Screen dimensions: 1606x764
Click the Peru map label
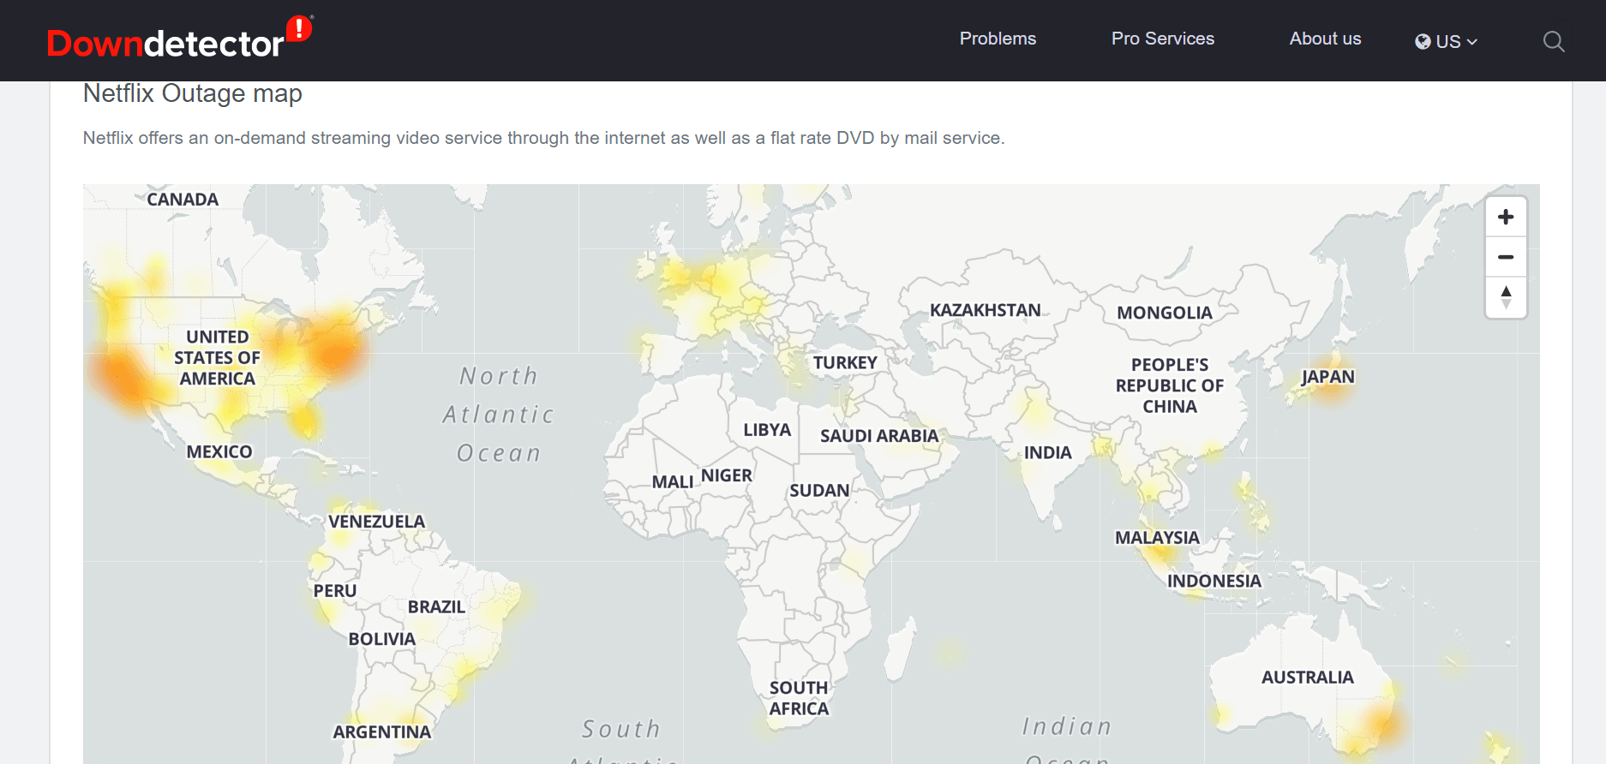pyautogui.click(x=335, y=591)
